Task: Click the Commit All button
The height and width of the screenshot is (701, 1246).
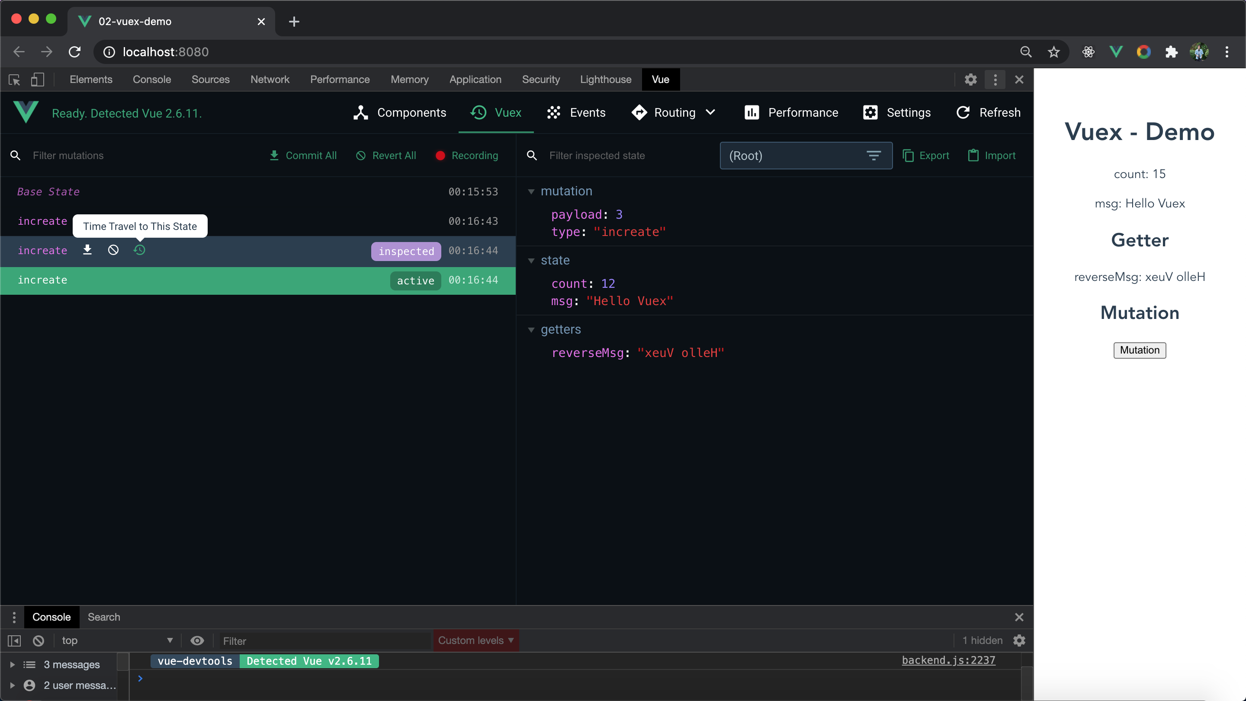Action: coord(303,156)
